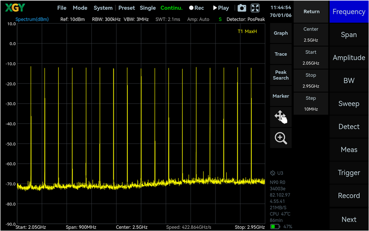Edit the Center 2.5GHz field

tap(311, 35)
